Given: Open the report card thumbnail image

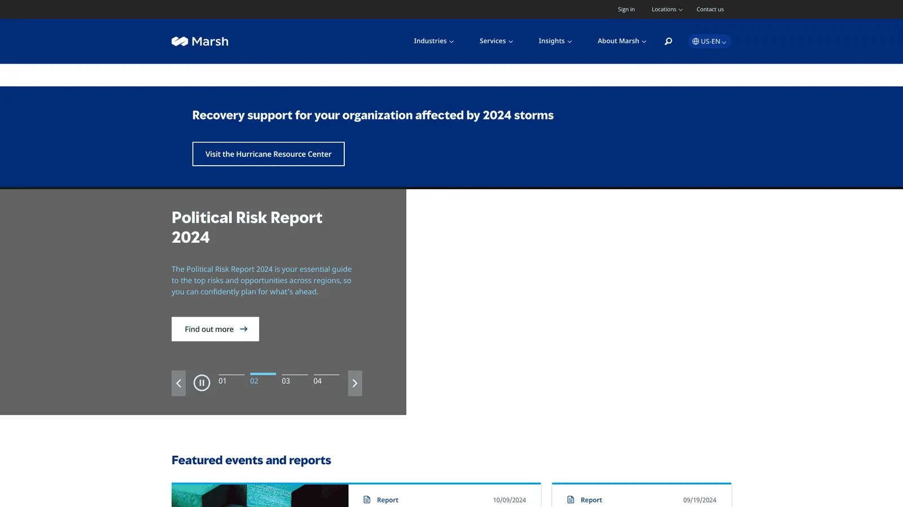Looking at the screenshot, I should [x=260, y=496].
